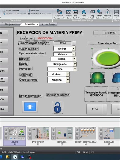Open Language Management tool
The height and width of the screenshot is (160, 120).
(x=59, y=14)
